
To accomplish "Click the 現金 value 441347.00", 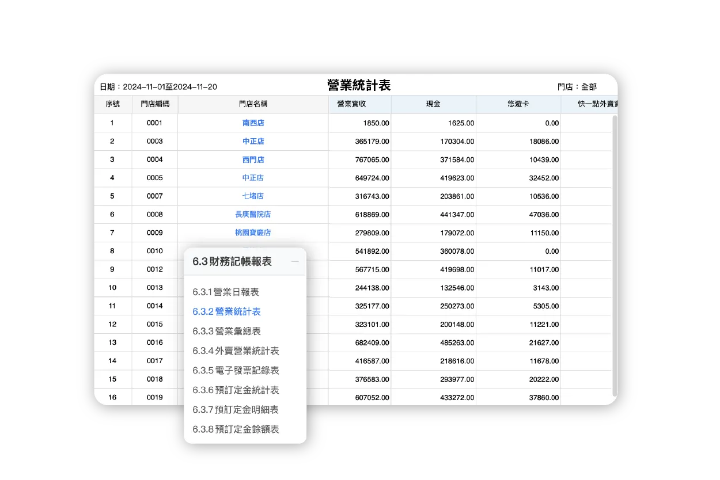I will point(457,215).
